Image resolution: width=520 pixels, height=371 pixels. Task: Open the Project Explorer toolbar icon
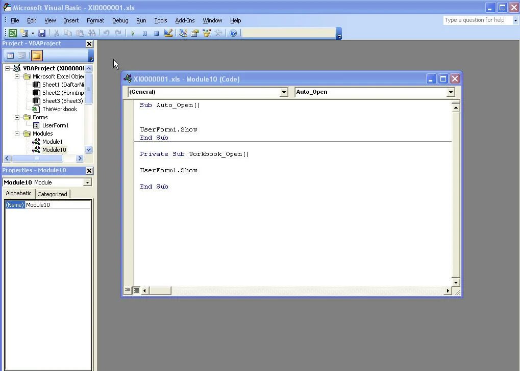pyautogui.click(x=183, y=33)
